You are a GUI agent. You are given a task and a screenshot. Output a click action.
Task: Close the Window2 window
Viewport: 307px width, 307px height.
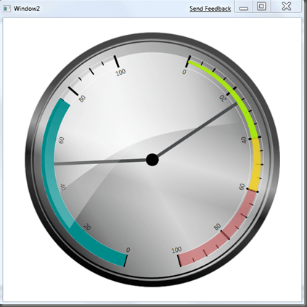pos(286,7)
